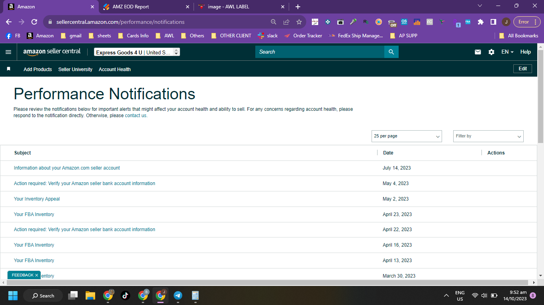Click the amazon seller central logo

pos(52,52)
